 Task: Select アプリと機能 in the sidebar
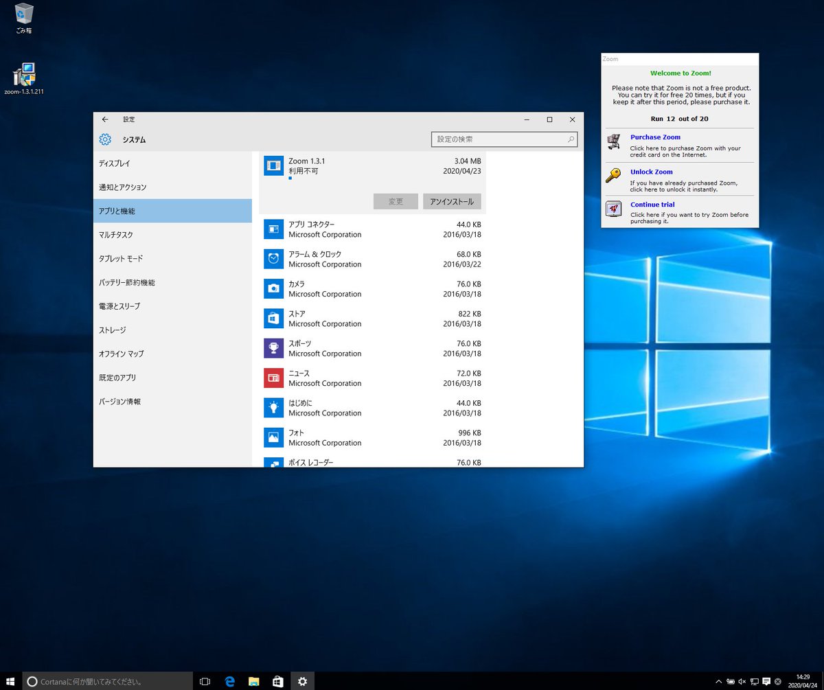(x=172, y=211)
